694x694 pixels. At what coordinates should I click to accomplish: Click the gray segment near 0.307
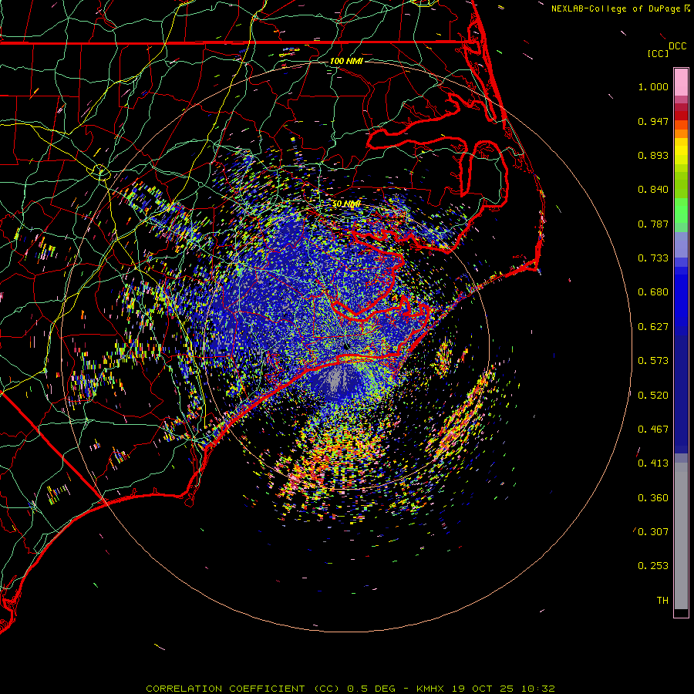681,536
